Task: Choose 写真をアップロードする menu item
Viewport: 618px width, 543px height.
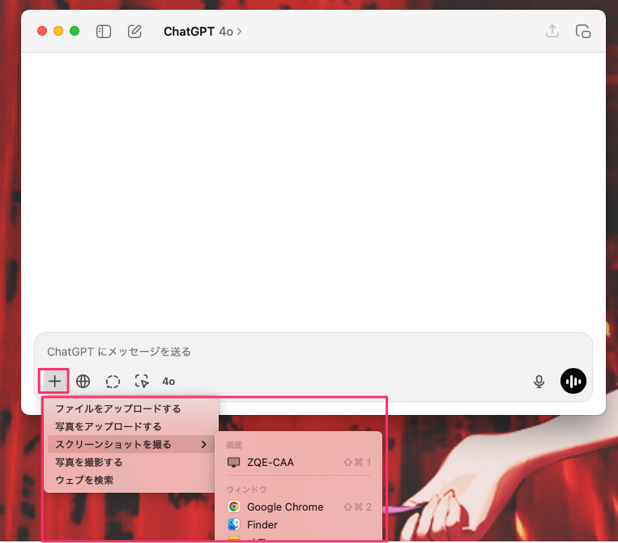Action: click(x=109, y=426)
